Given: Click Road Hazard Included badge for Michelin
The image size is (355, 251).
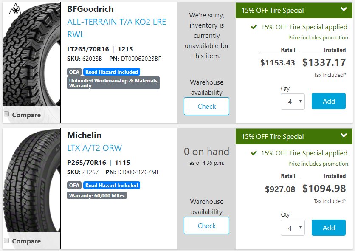Looking at the screenshot, I should pos(112,185).
